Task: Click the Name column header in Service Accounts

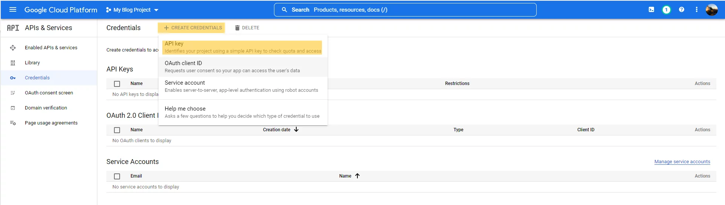Action: point(345,176)
